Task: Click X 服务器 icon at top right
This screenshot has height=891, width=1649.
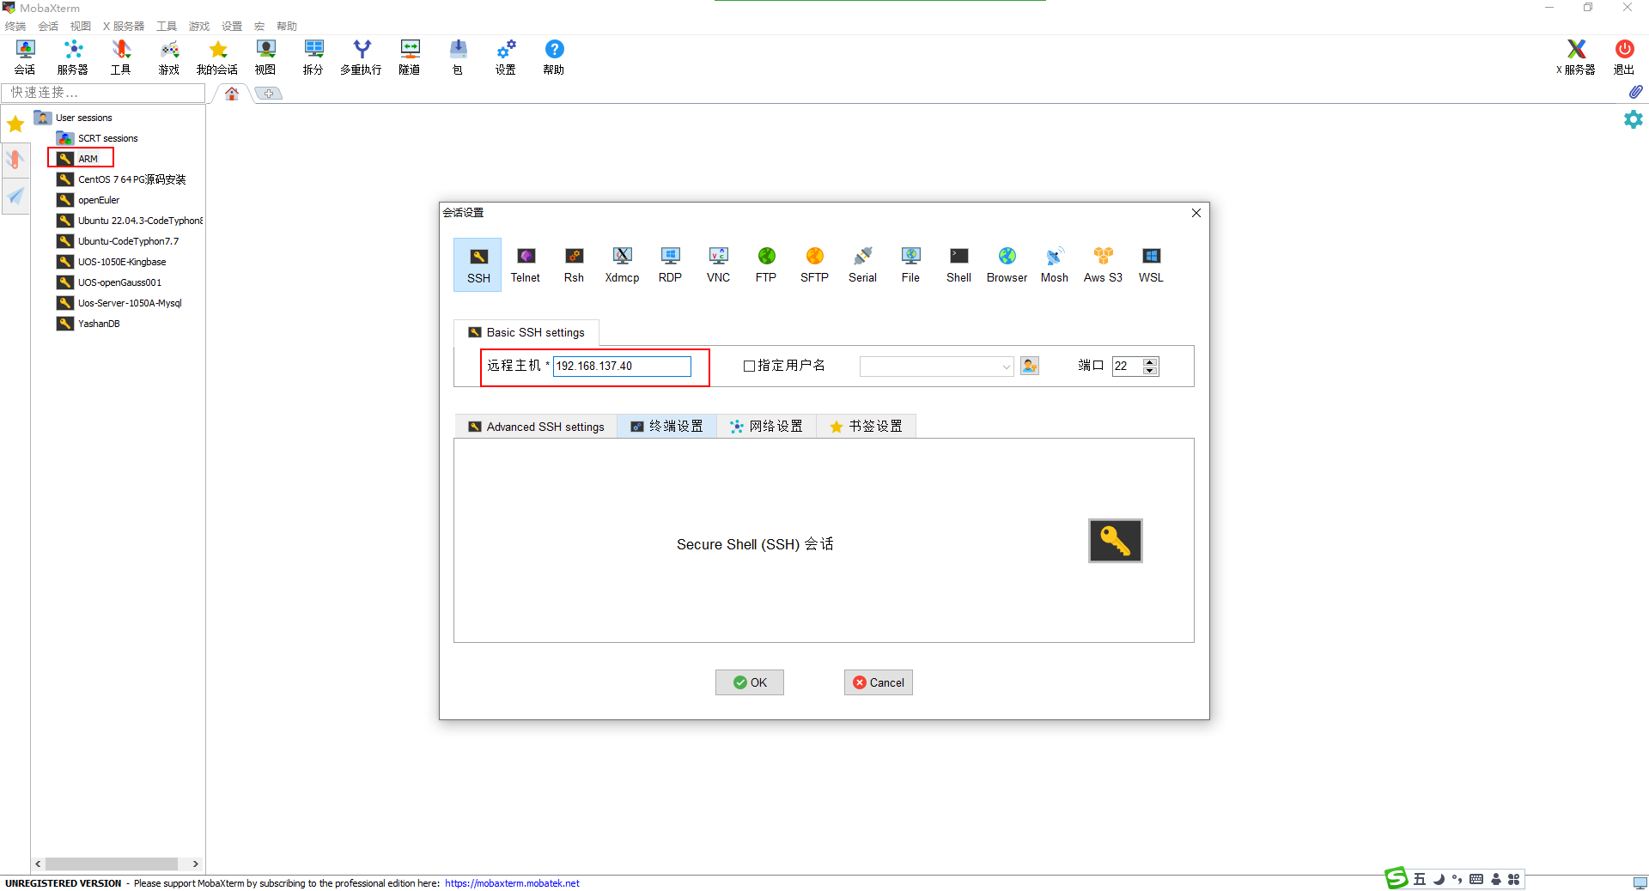Action: [x=1576, y=57]
